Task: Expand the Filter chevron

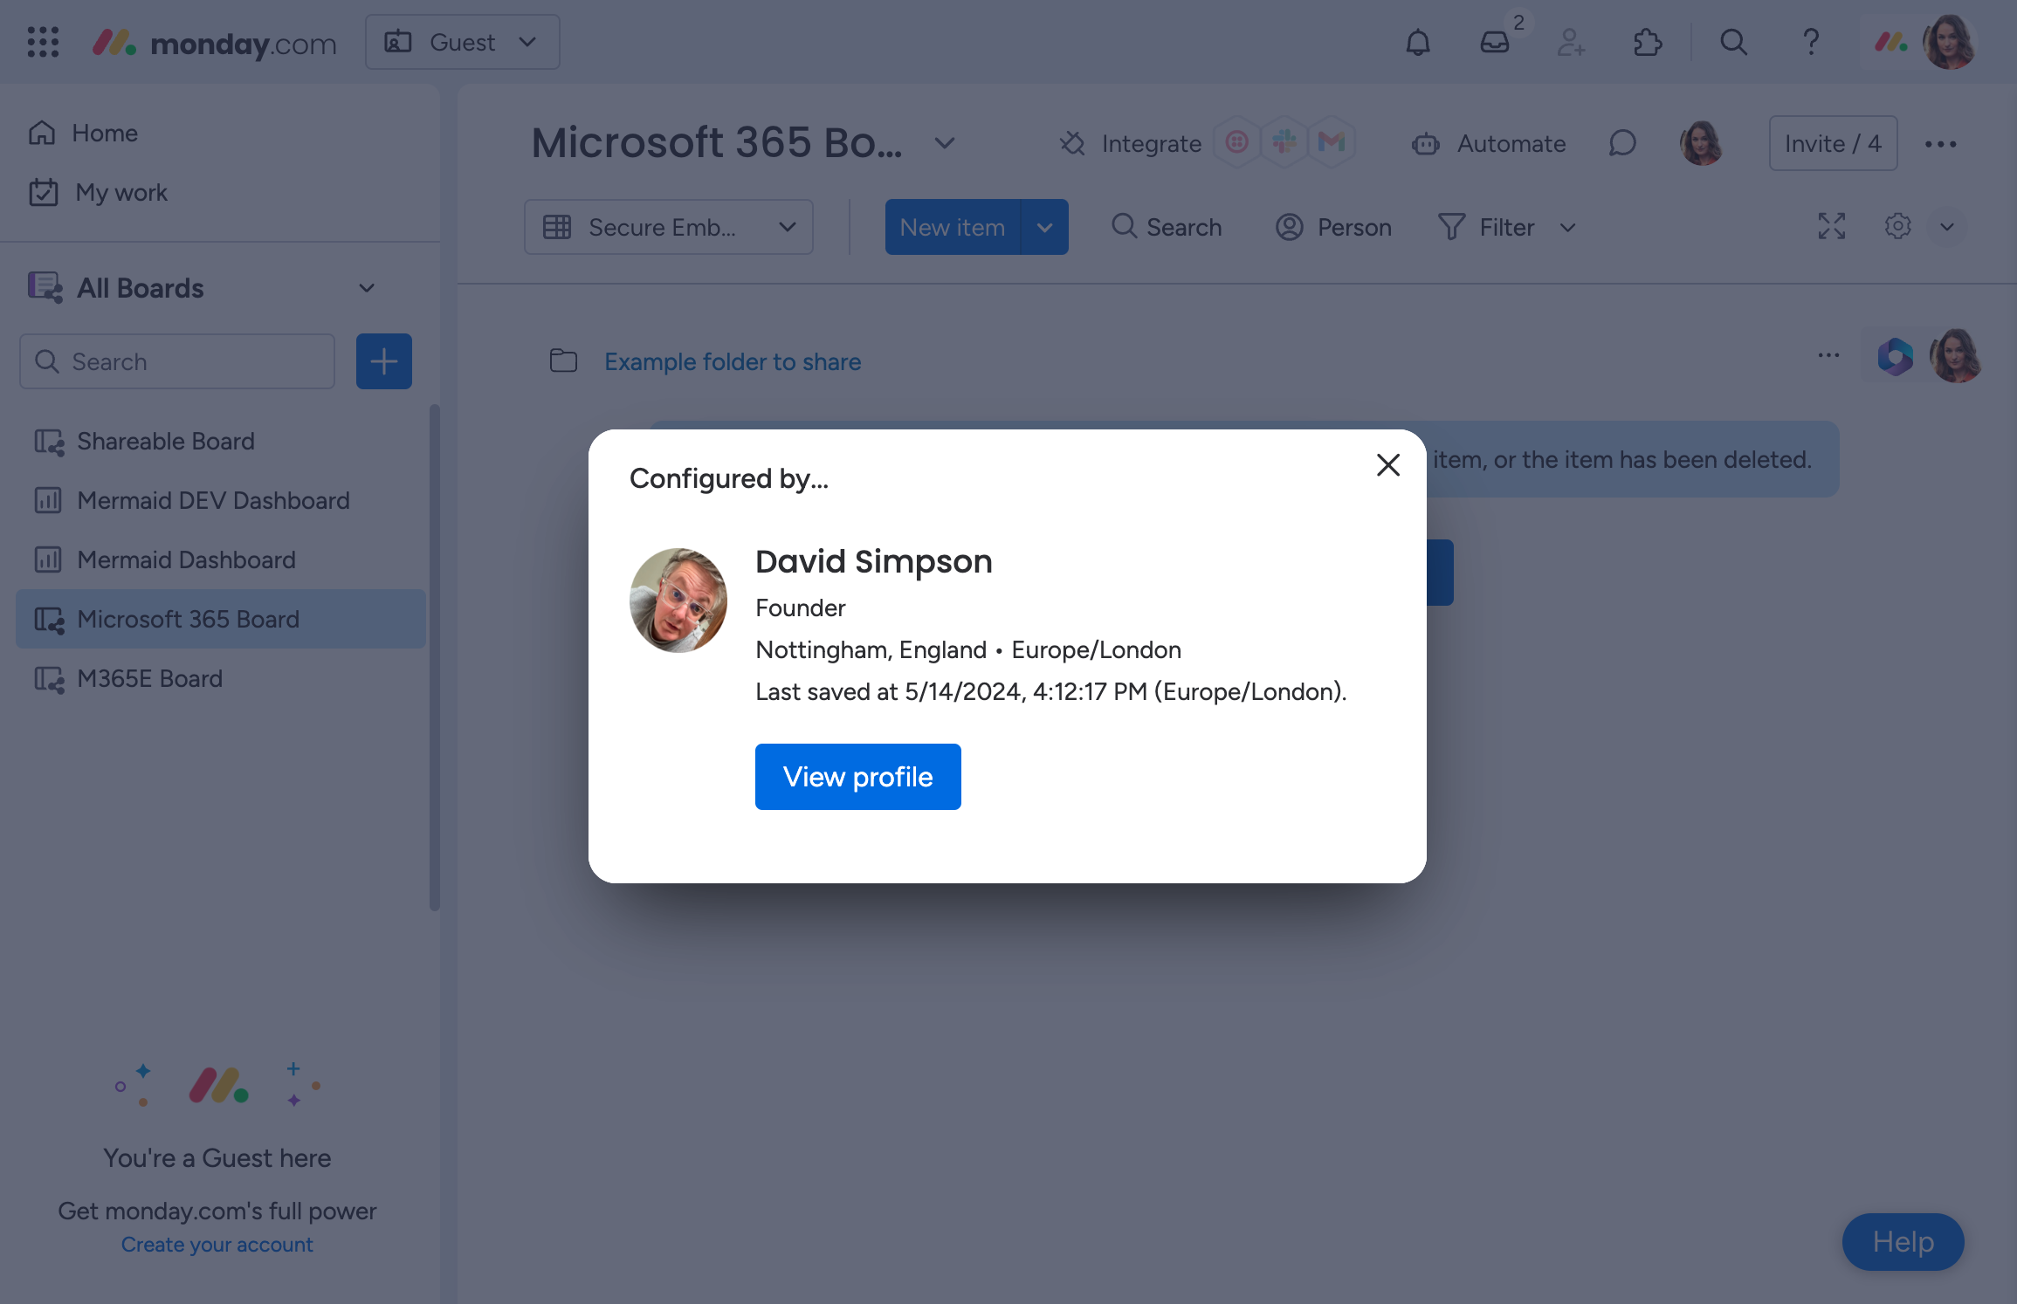Action: 1567,228
